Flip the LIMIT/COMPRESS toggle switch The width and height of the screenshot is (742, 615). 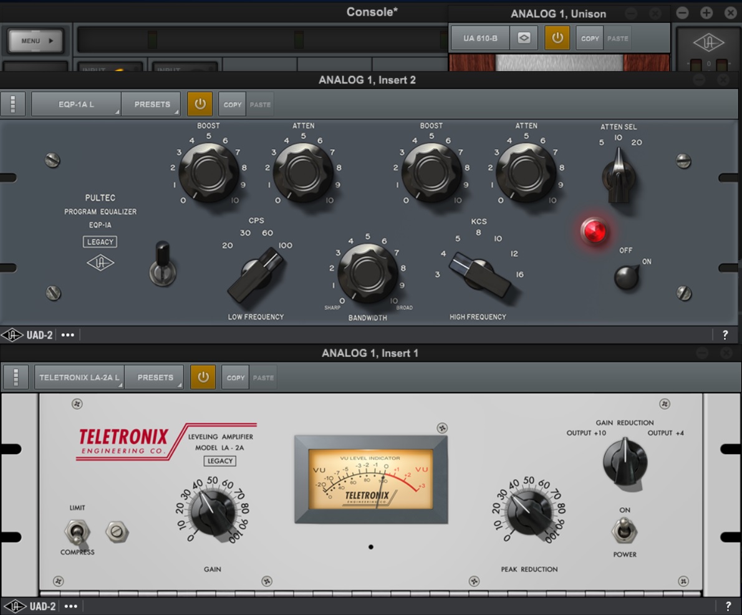pos(77,531)
